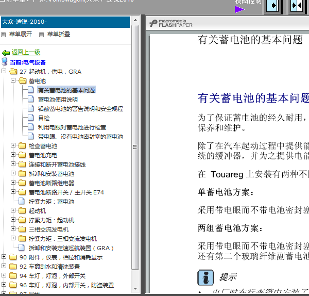Viewport: 309px width, 296px height.
Task: Collapse the 蓄电池 folder node
Action: tap(13, 80)
